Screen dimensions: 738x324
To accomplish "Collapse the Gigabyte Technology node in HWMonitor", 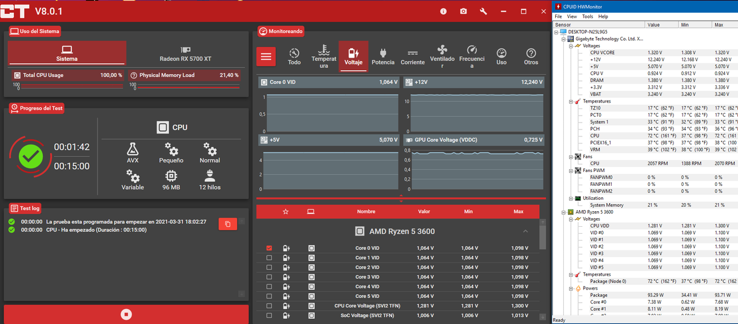I will click(x=564, y=39).
